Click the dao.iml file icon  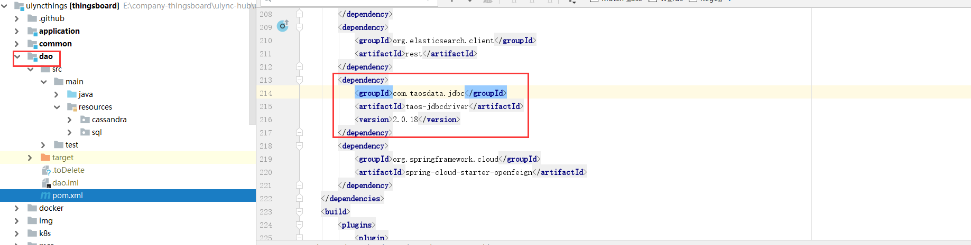click(46, 183)
